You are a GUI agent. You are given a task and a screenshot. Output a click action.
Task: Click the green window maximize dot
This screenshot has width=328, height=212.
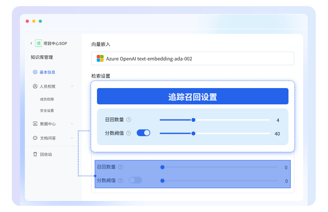40,21
